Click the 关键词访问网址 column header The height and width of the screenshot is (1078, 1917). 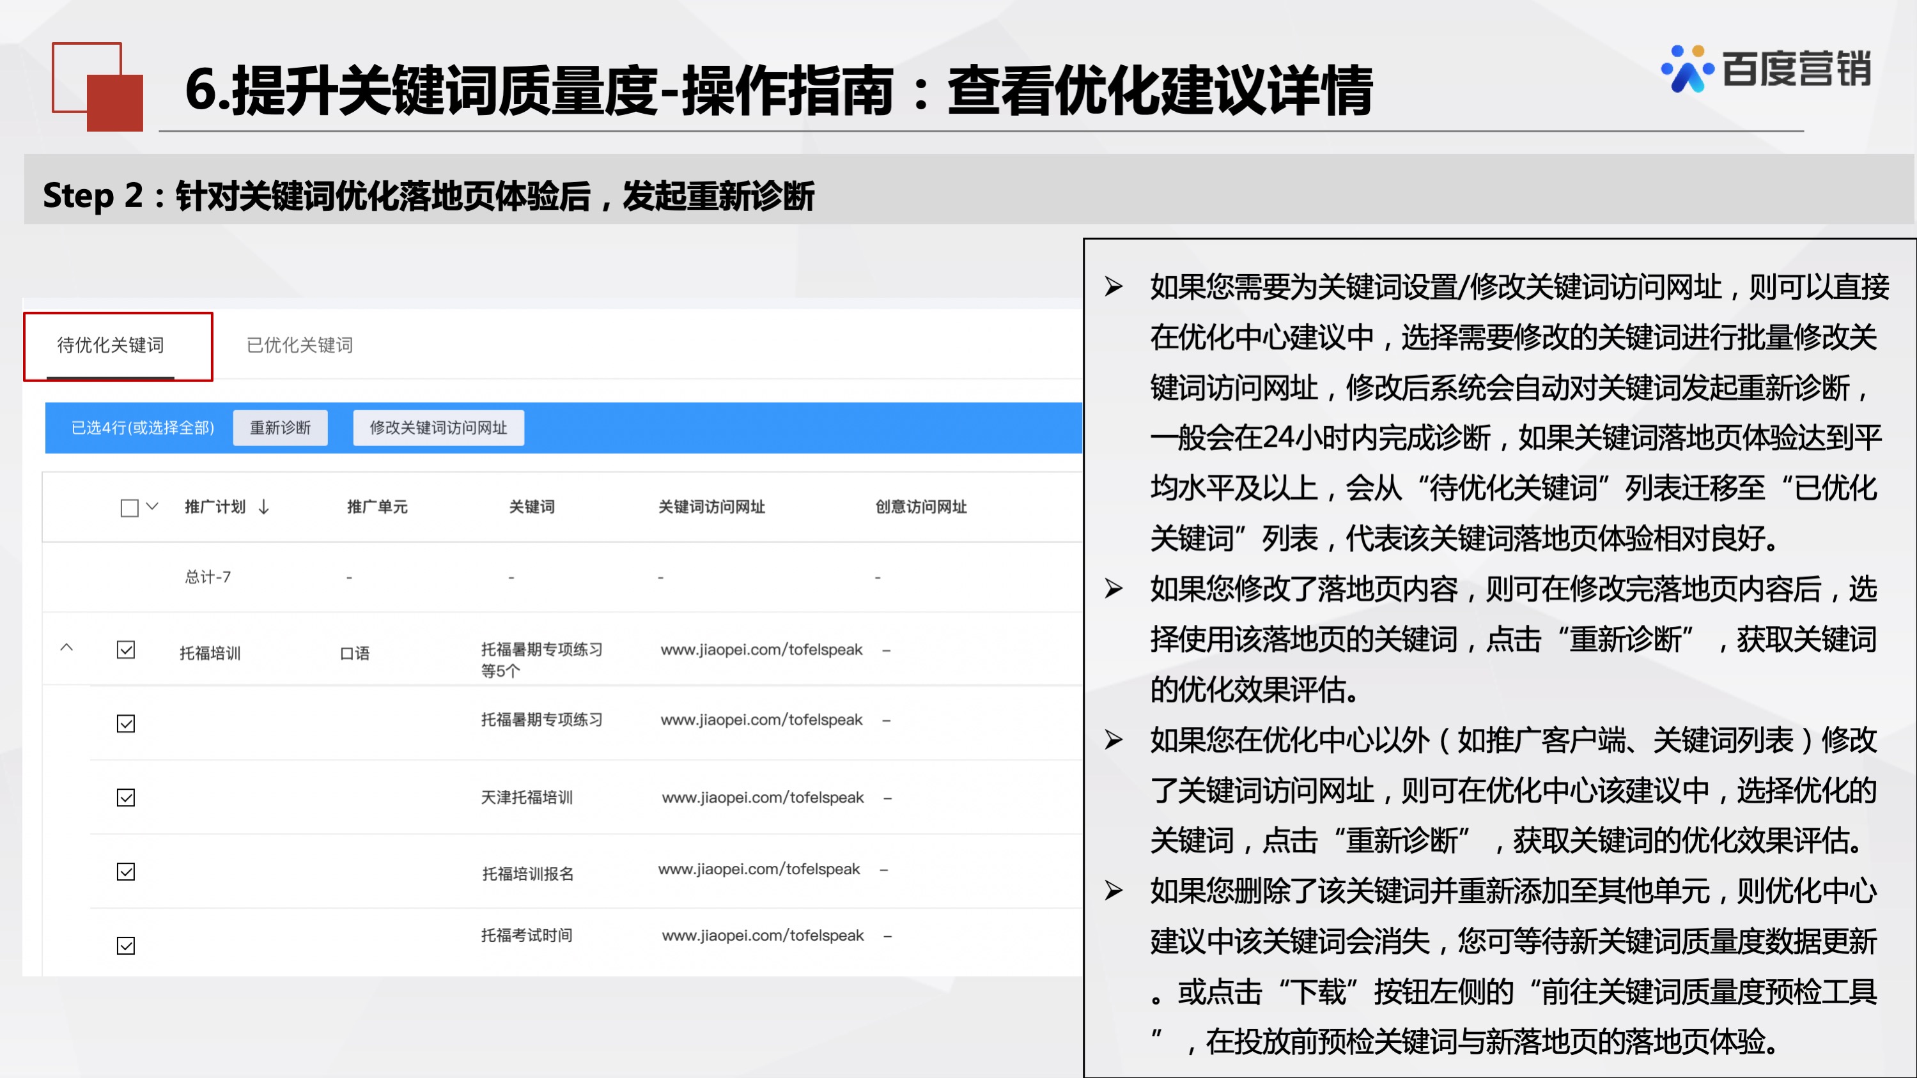[x=712, y=507]
